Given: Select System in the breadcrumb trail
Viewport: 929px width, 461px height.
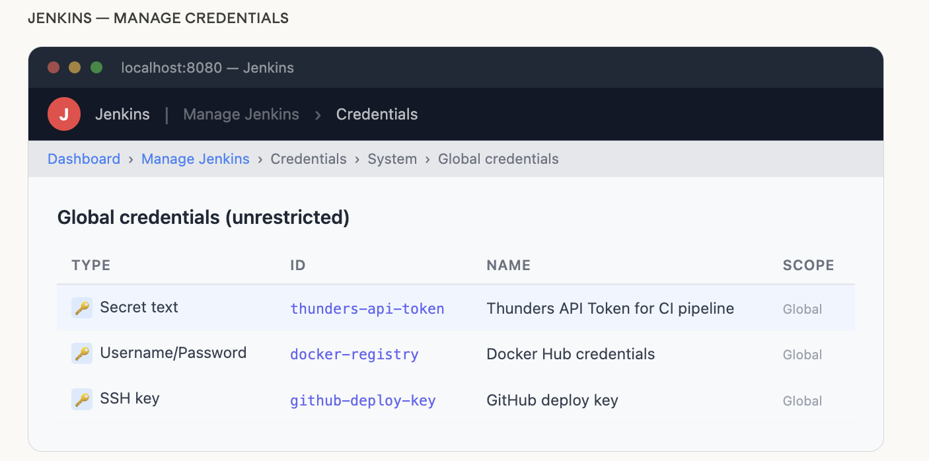Looking at the screenshot, I should pyautogui.click(x=392, y=159).
